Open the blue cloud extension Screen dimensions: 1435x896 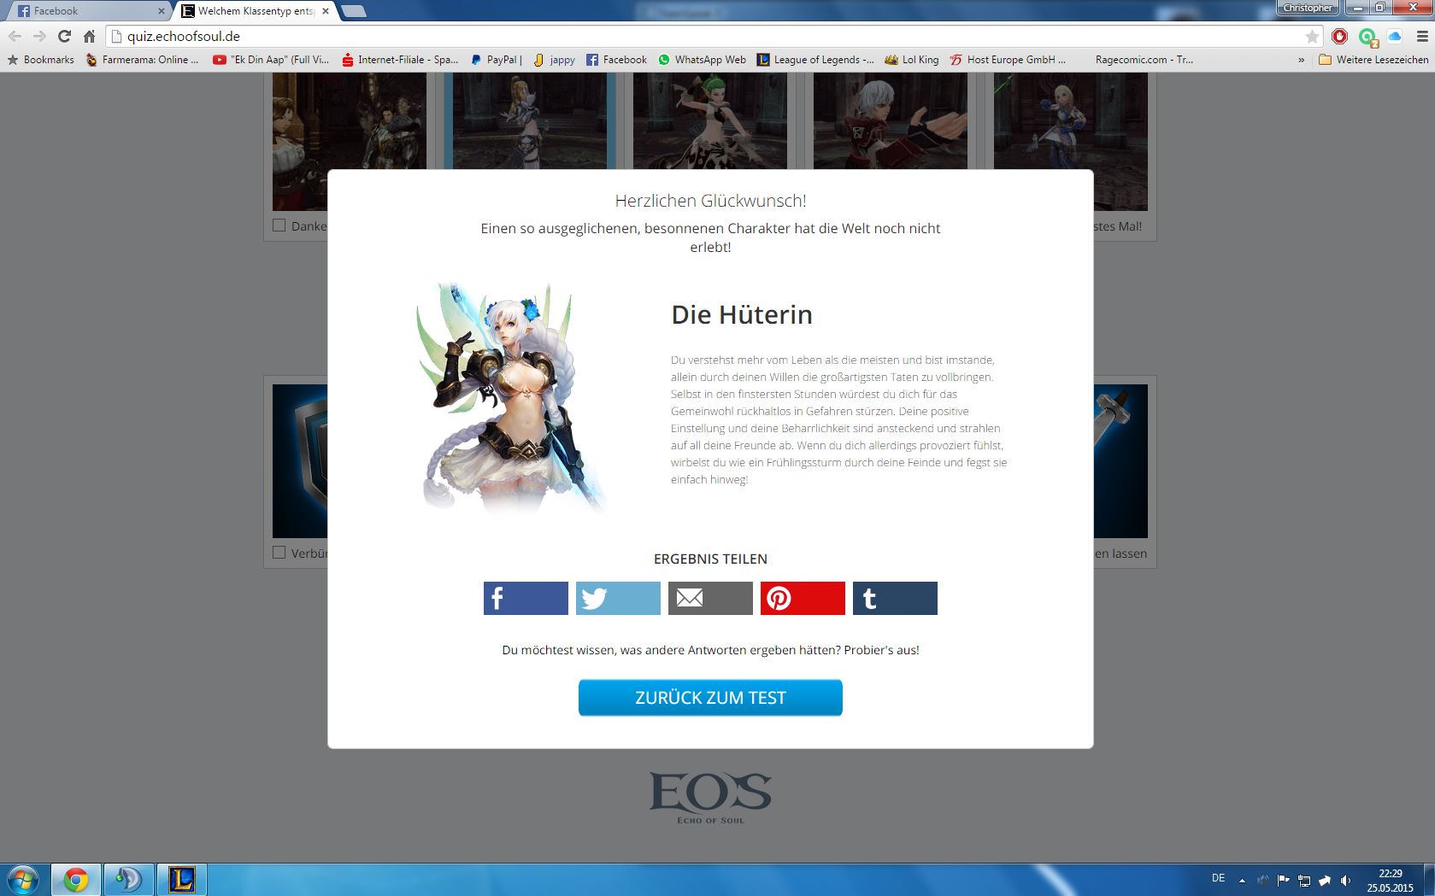point(1395,36)
